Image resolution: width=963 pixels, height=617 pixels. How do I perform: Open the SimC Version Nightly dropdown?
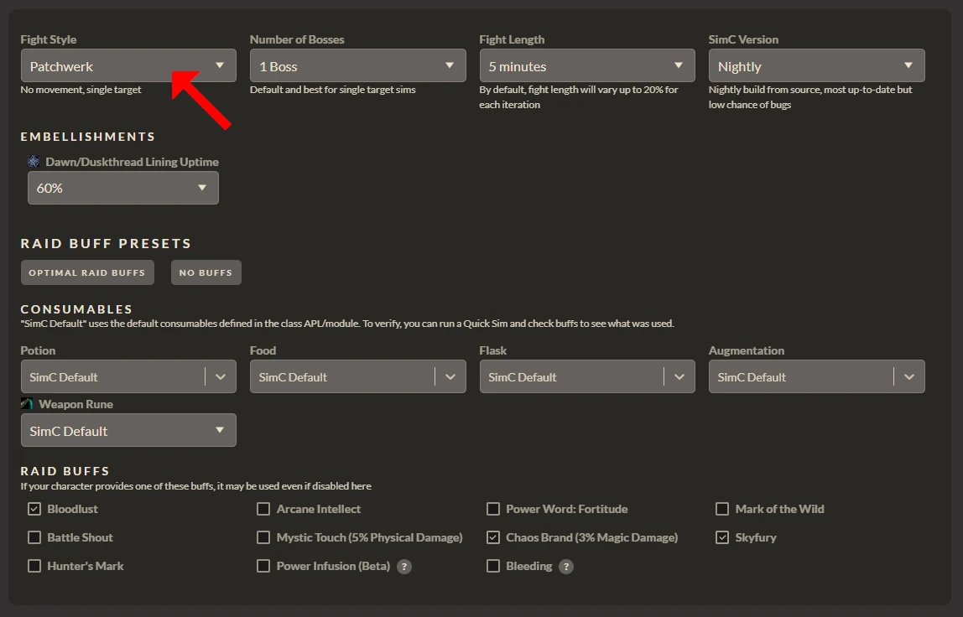[816, 66]
